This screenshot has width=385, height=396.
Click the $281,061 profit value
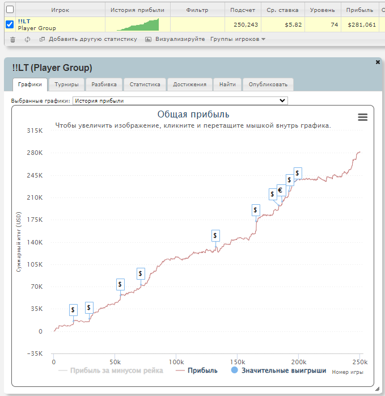coord(362,25)
